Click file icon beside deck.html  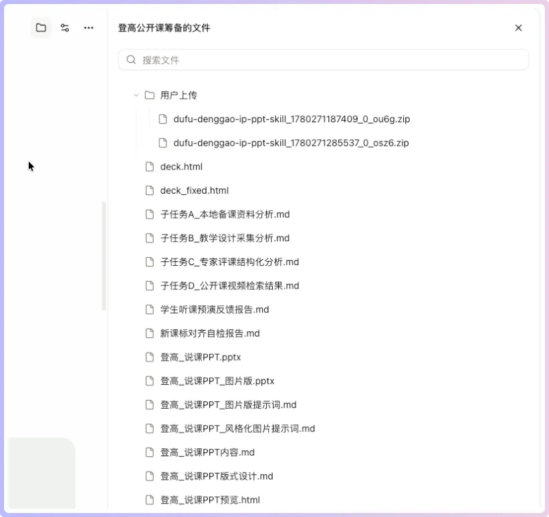pos(150,166)
